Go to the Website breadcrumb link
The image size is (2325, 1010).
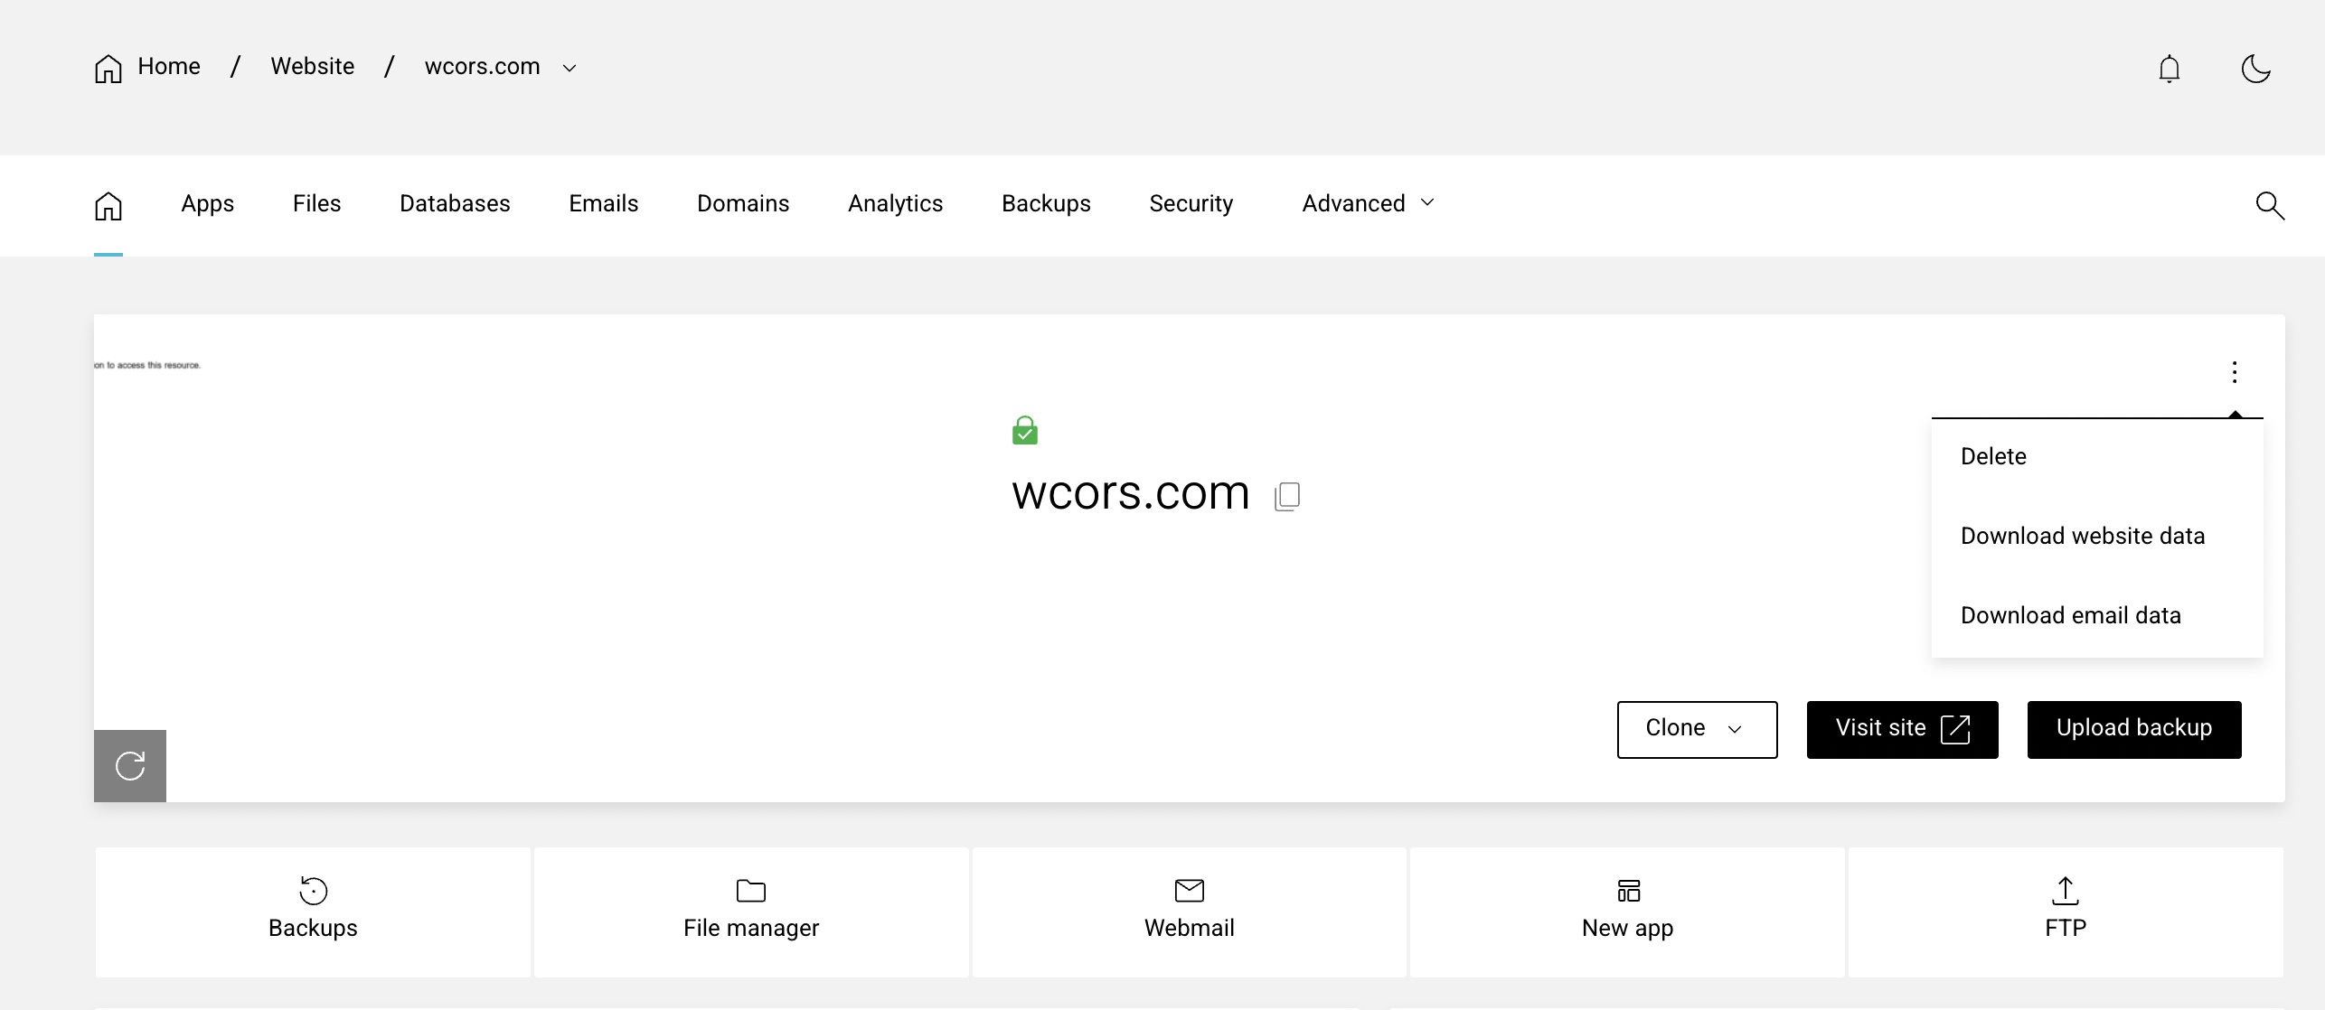[312, 67]
